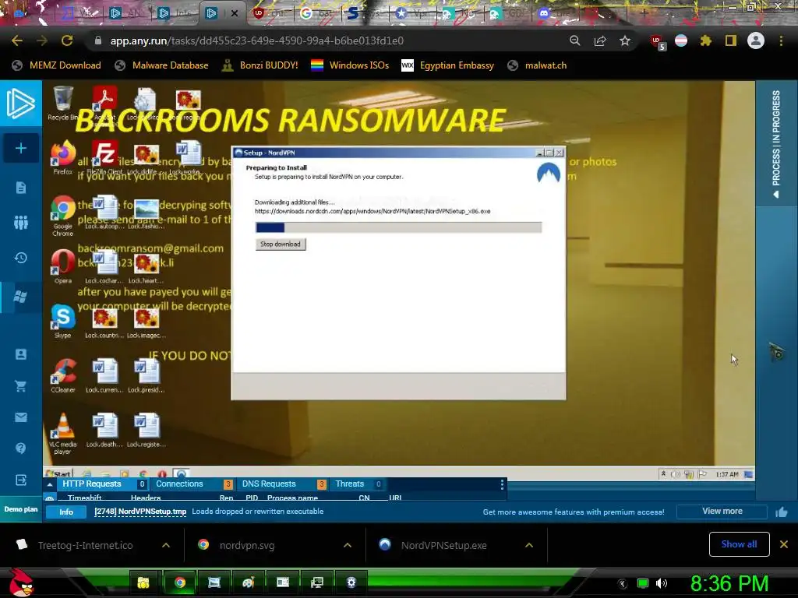
Task: Click the Angry Birds start menu icon
Action: pos(21,582)
